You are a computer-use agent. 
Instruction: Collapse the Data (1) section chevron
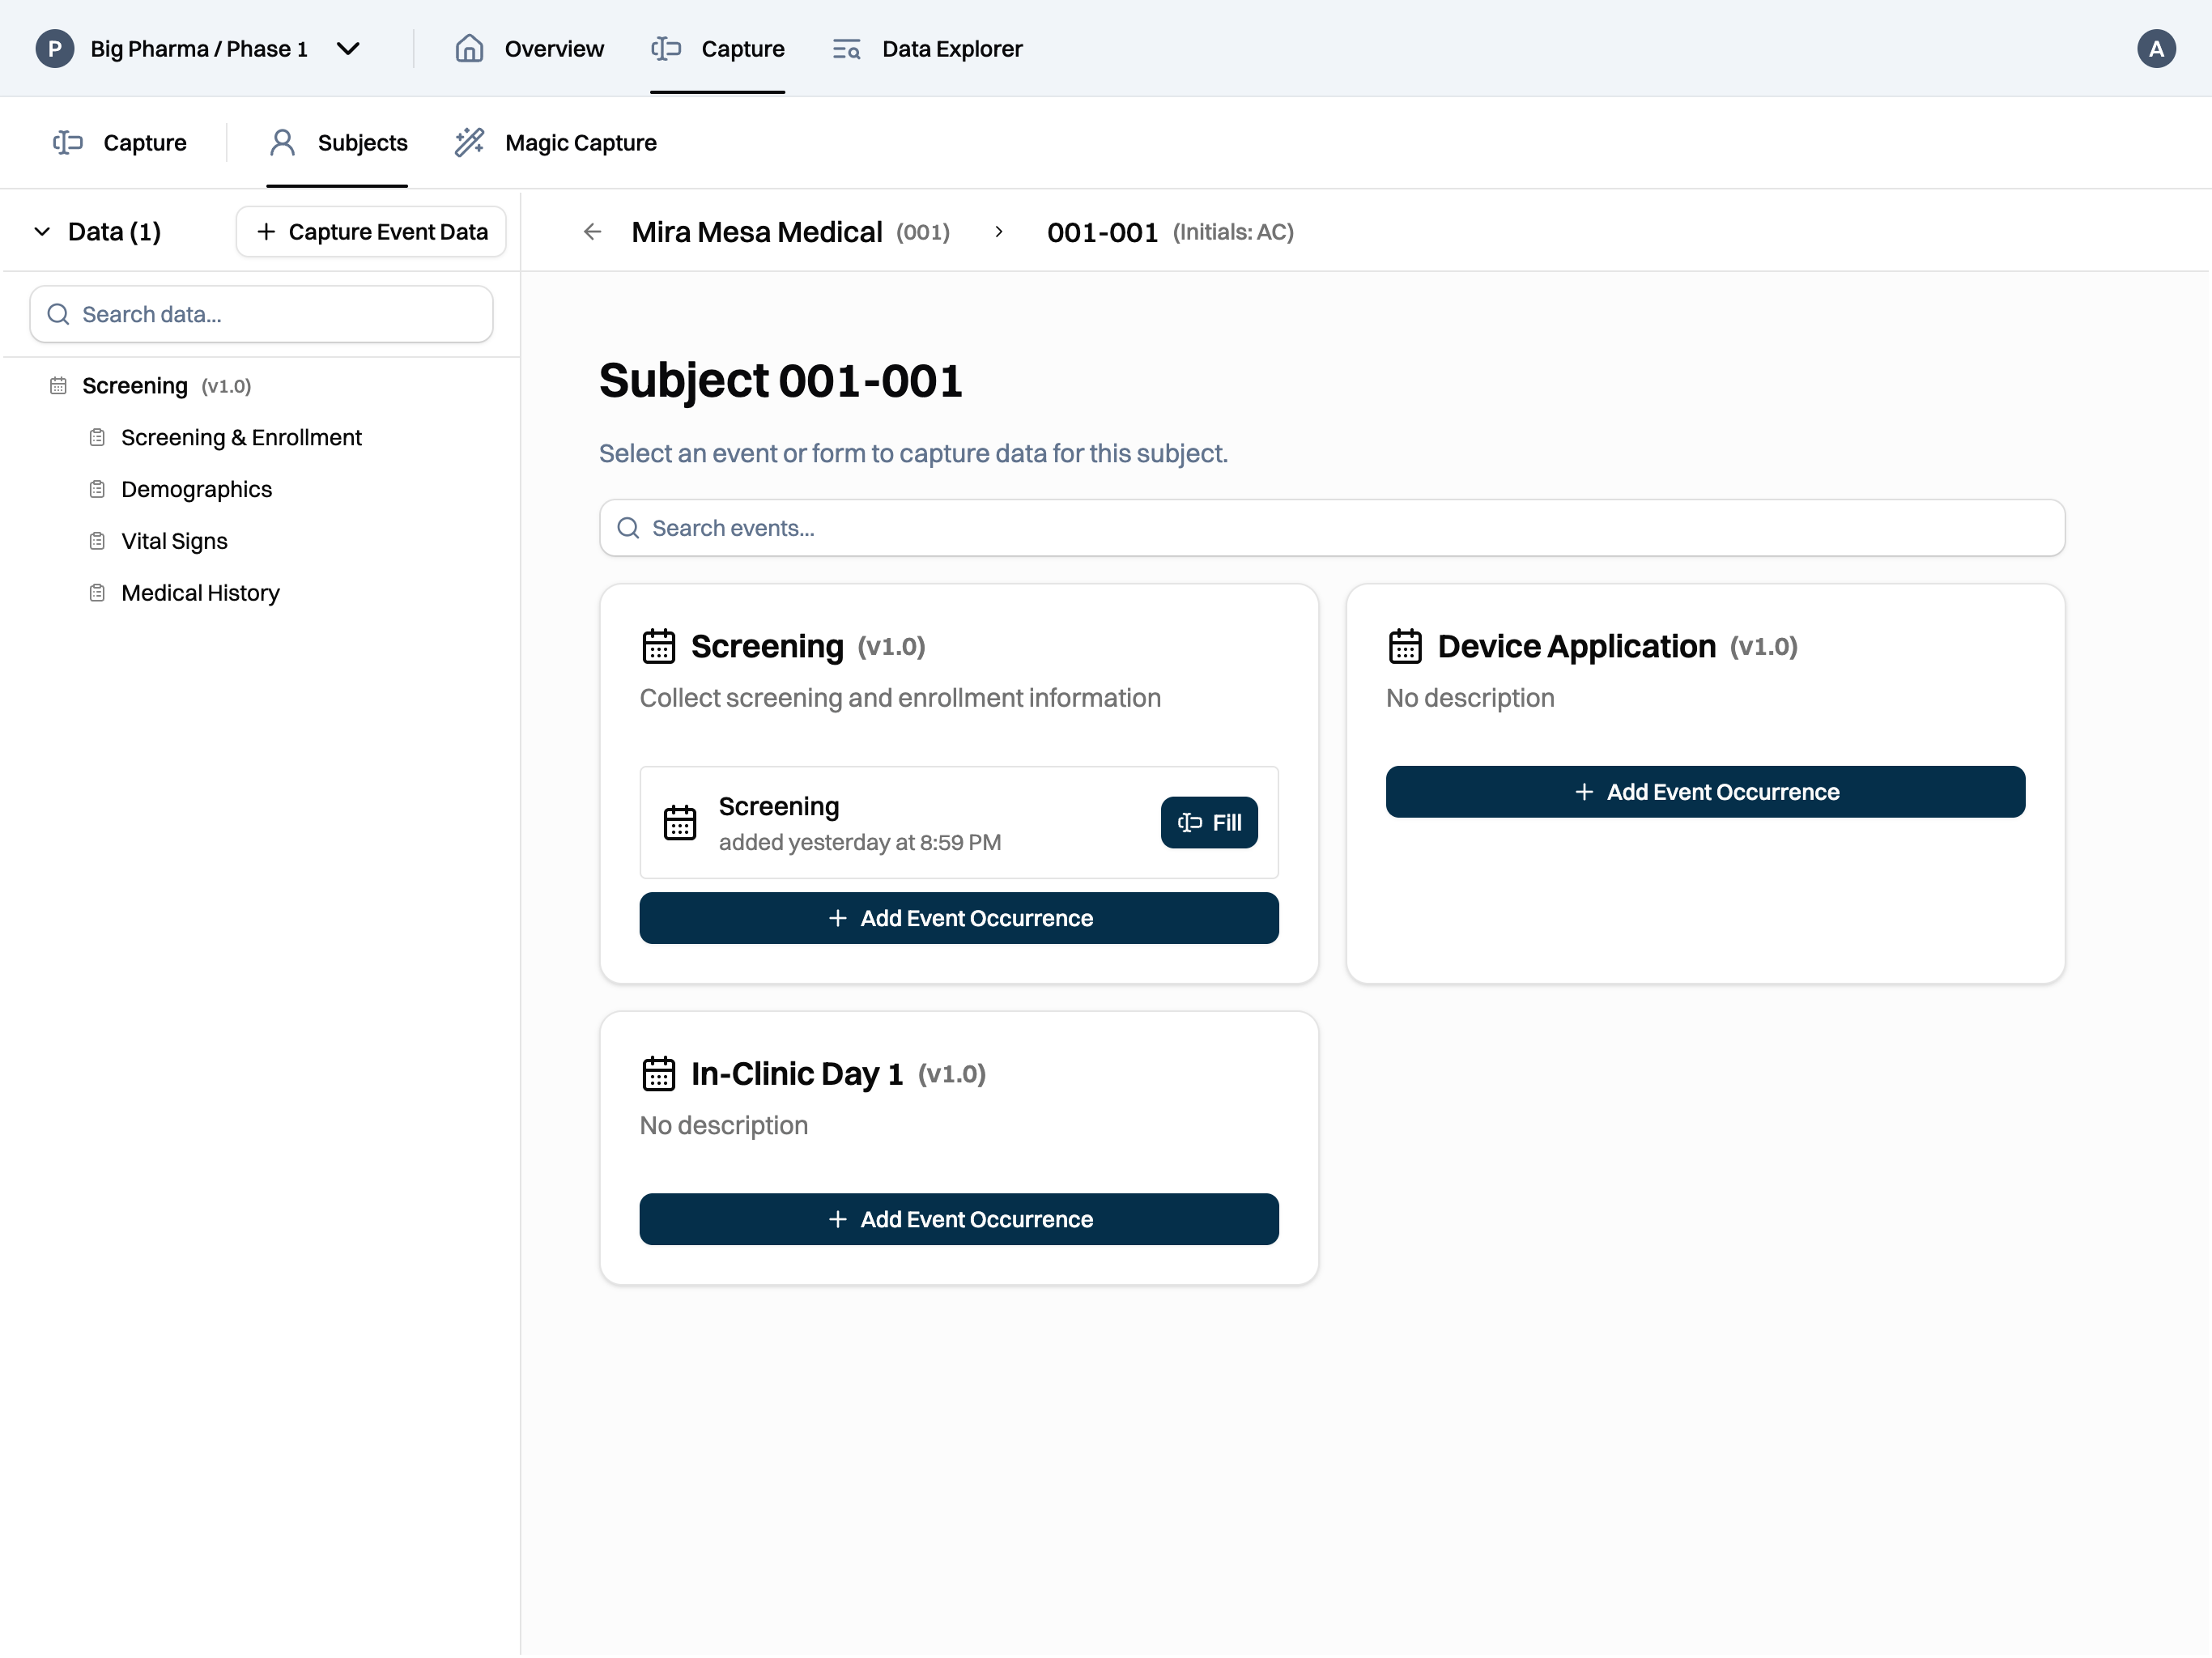click(42, 232)
